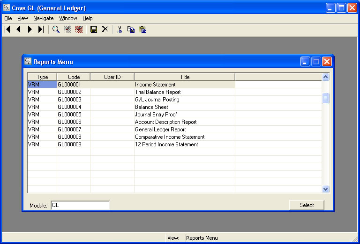Click code cell GL000004
The height and width of the screenshot is (244, 360).
pos(74,107)
